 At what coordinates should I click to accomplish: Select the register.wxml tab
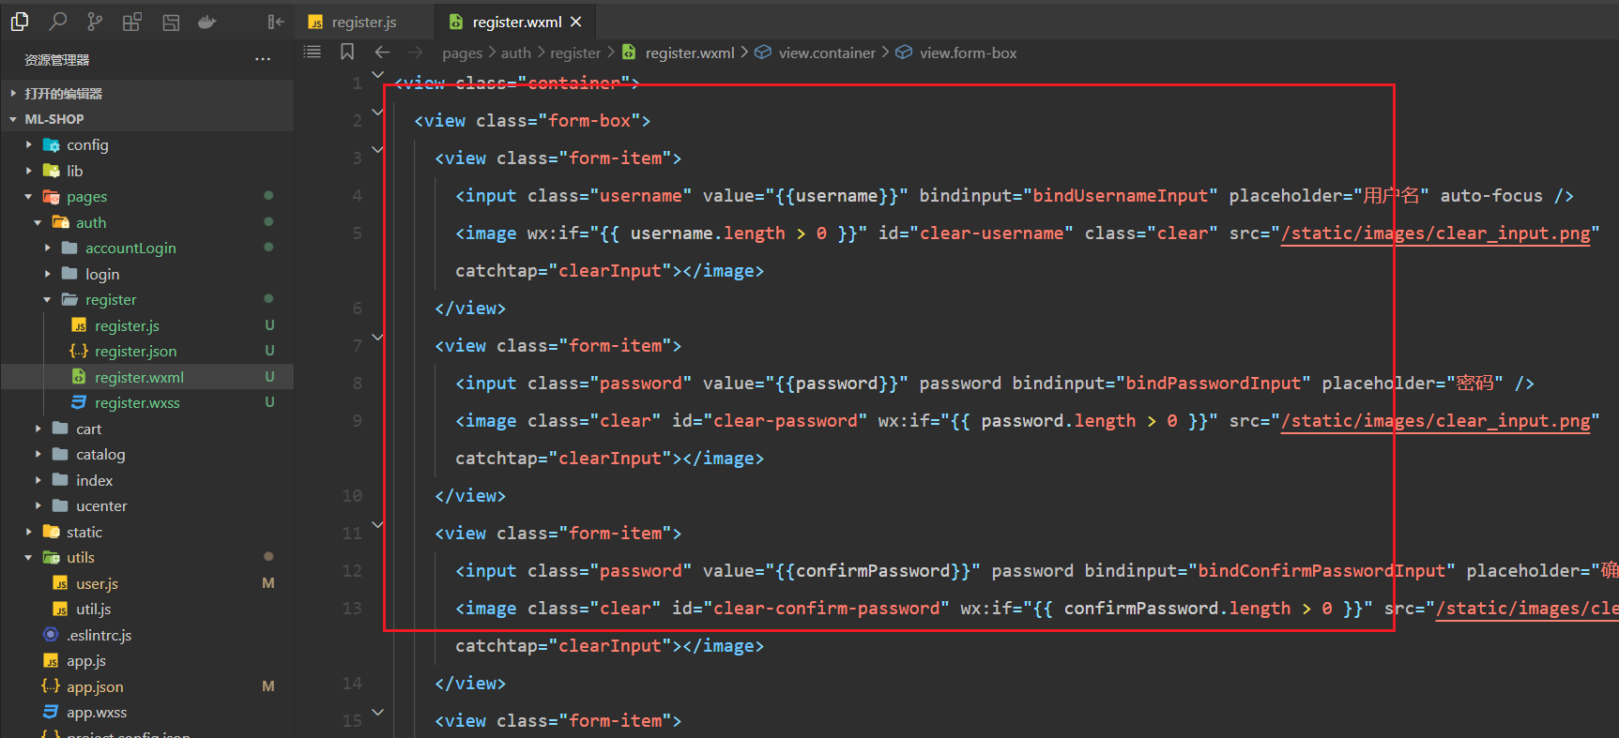[x=516, y=22]
